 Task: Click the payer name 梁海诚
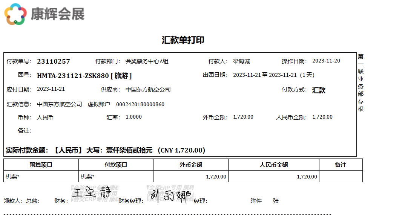(x=241, y=61)
